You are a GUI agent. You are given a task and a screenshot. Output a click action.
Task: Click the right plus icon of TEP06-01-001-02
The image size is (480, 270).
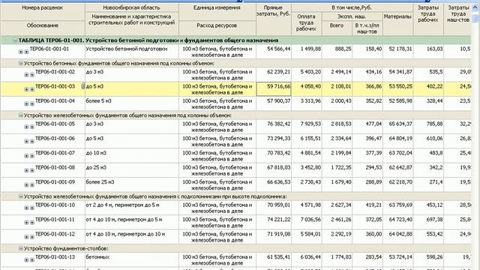click(31, 75)
